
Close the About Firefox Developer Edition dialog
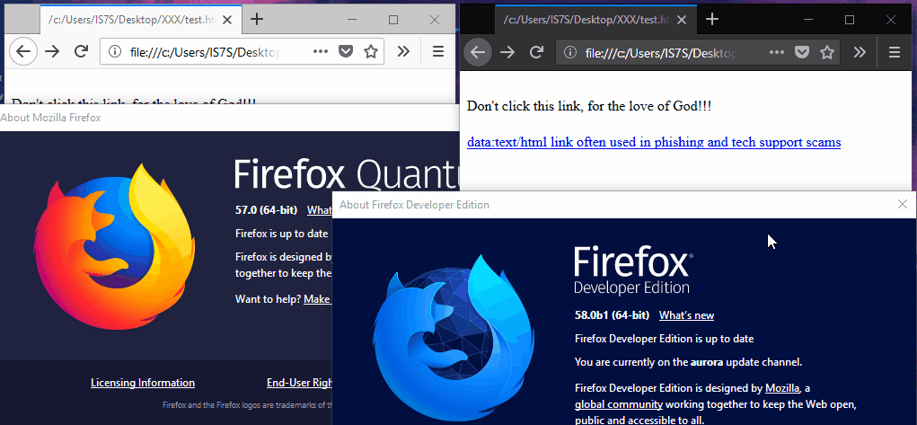[x=903, y=204]
